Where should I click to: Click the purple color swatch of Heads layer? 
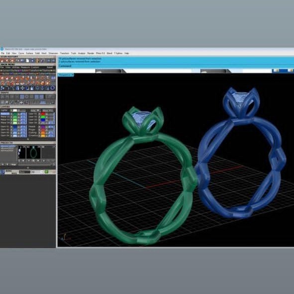point(43,127)
